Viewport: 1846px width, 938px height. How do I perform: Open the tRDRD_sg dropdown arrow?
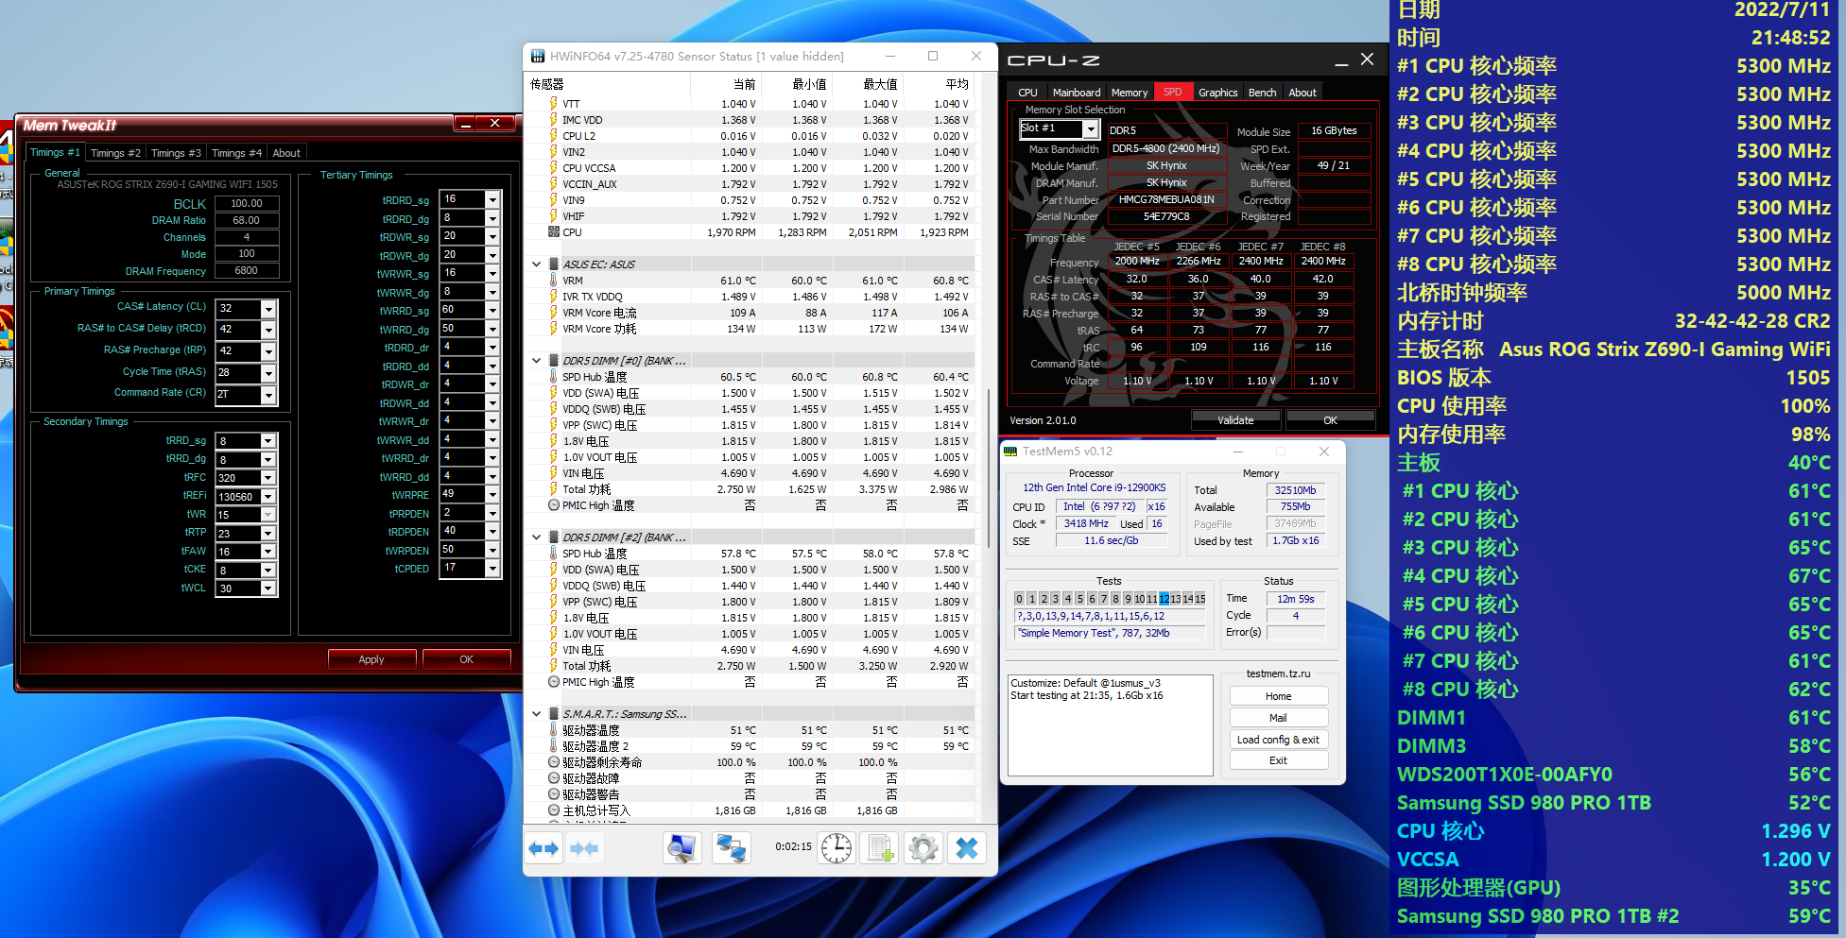[x=492, y=200]
